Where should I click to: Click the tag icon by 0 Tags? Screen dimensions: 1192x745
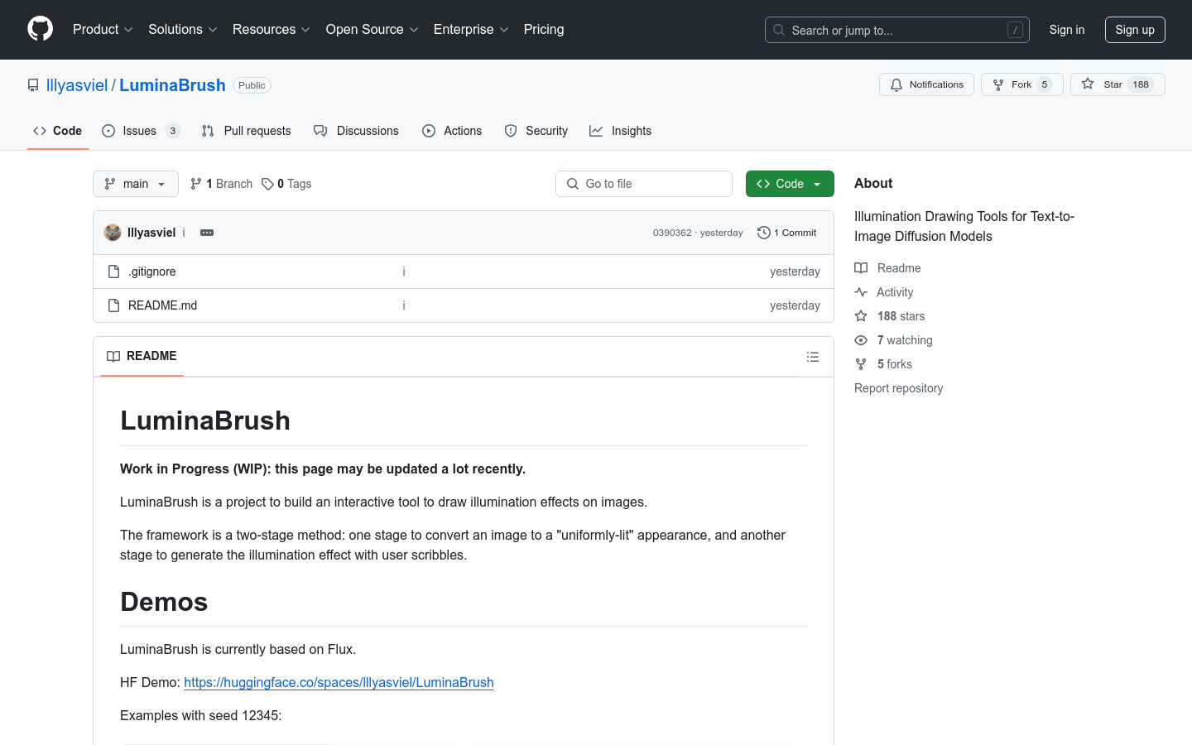(267, 184)
